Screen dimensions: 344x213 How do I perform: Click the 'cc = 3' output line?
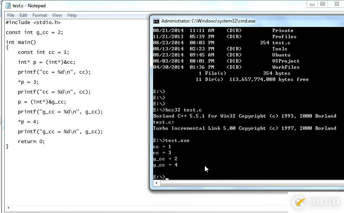click(x=162, y=153)
